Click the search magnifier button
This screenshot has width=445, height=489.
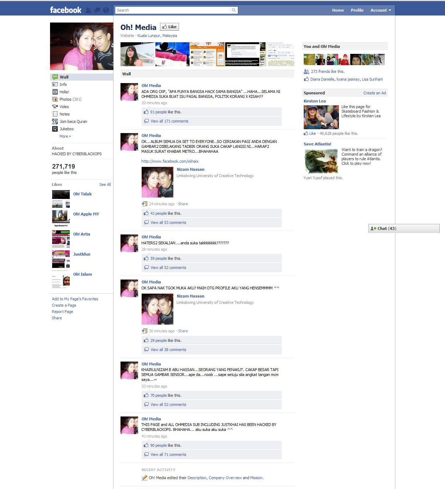click(234, 10)
